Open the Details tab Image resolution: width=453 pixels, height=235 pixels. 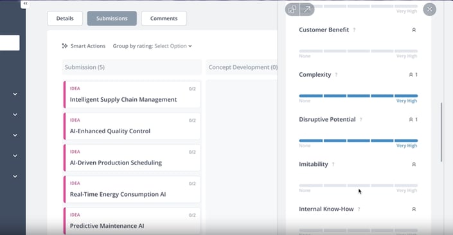(x=65, y=19)
